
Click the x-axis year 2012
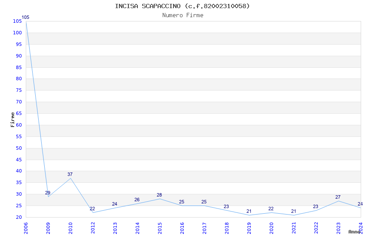(x=93, y=228)
